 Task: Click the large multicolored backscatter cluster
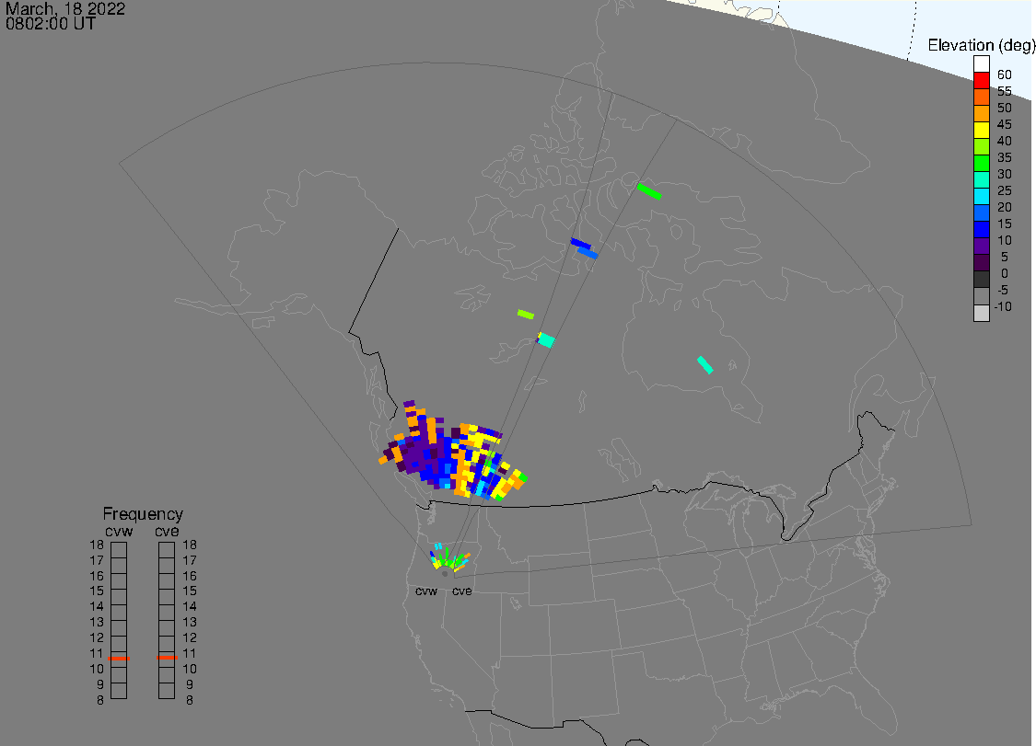pos(453,452)
